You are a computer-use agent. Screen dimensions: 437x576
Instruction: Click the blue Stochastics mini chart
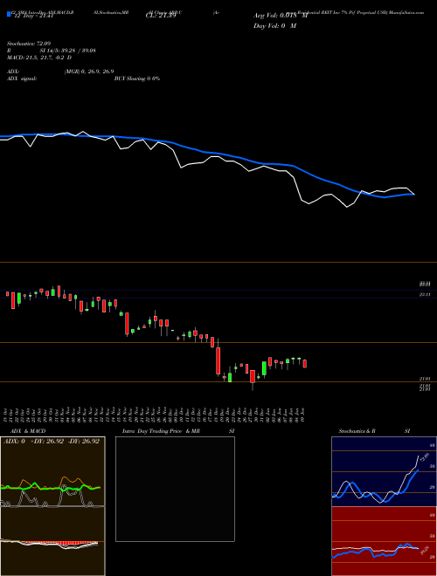click(x=384, y=471)
